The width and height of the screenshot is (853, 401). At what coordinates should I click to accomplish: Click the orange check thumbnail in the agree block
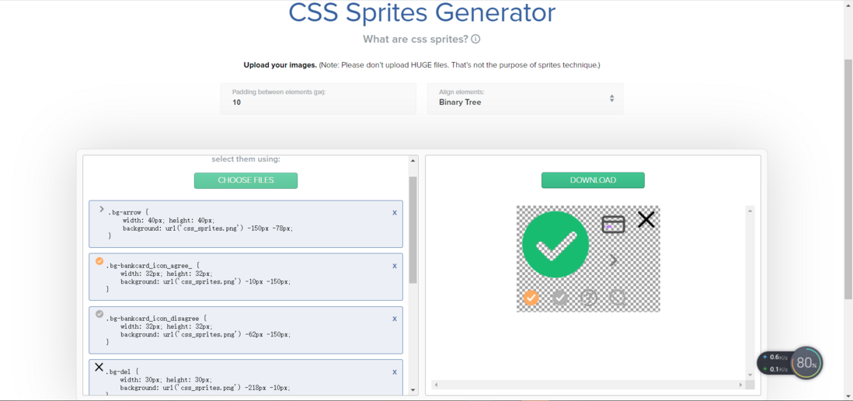[x=99, y=261]
